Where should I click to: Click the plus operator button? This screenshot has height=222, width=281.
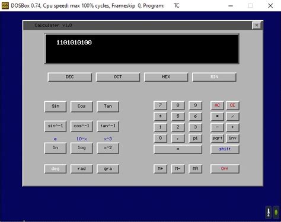(x=232, y=127)
